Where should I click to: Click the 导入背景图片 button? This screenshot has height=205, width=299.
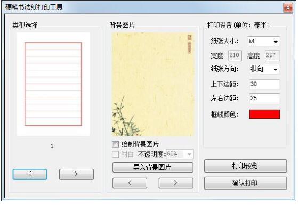click(153, 167)
